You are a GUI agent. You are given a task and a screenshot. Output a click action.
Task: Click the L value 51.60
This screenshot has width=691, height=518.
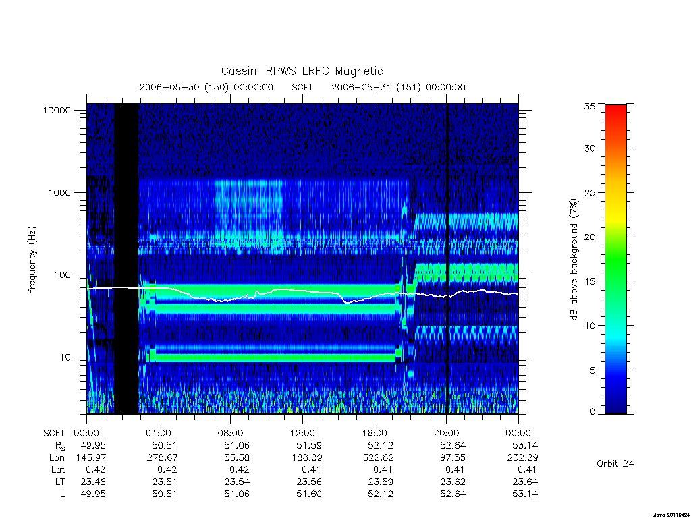point(309,494)
